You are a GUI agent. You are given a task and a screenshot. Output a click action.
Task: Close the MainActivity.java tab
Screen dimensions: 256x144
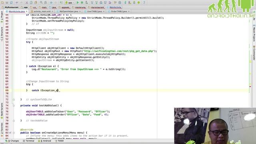[27, 12]
